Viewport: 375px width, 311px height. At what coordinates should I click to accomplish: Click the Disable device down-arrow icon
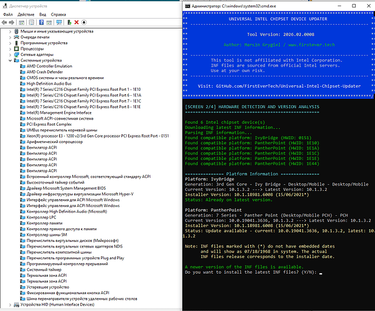click(x=84, y=22)
